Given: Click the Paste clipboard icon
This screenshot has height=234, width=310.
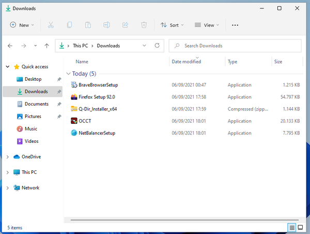Looking at the screenshot, I should point(88,25).
